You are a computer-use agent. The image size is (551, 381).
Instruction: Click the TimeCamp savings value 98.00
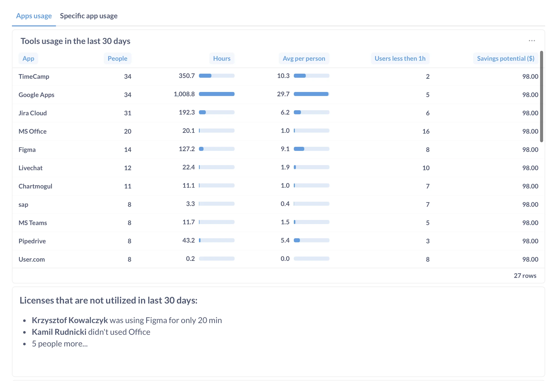(530, 76)
